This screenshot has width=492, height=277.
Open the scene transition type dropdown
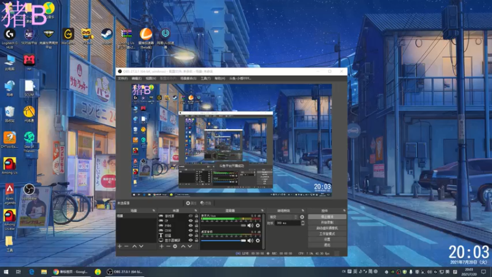(283, 217)
